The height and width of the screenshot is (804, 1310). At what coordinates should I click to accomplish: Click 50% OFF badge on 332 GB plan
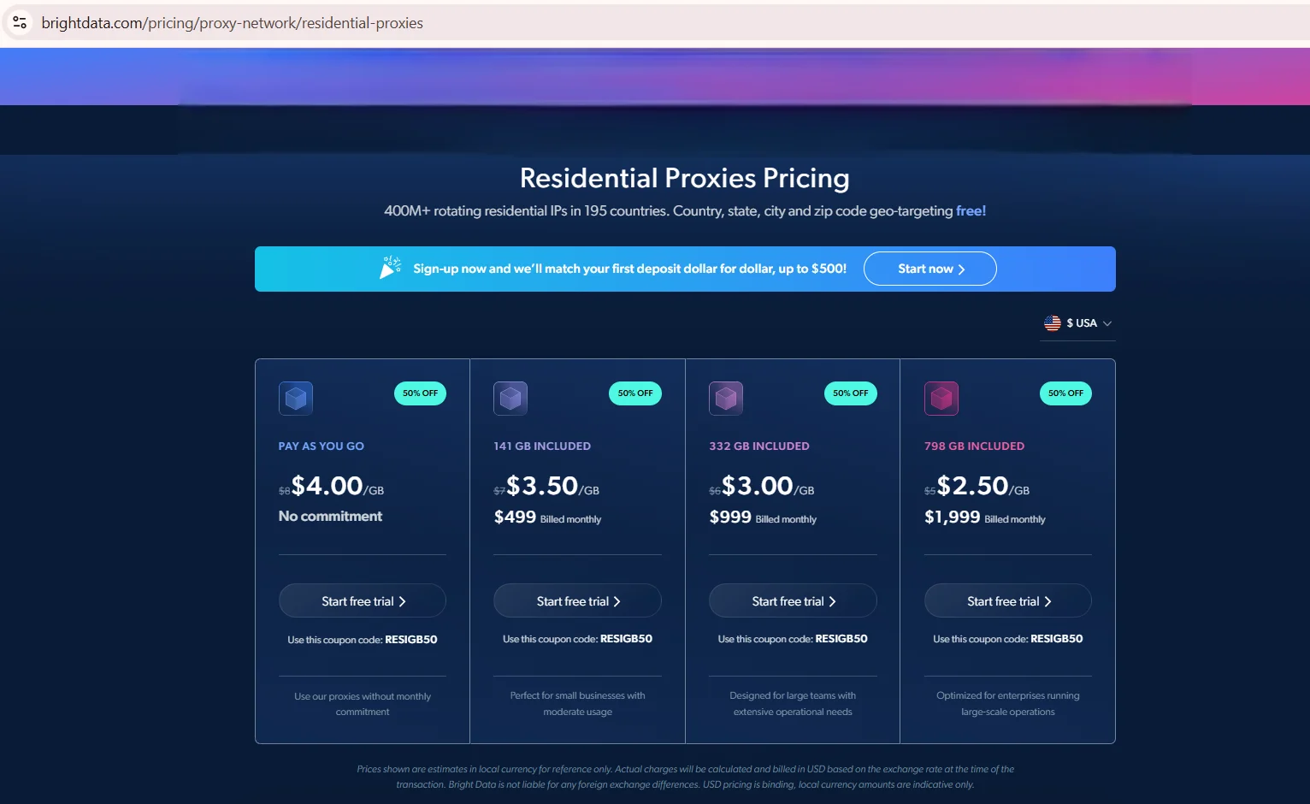(x=851, y=393)
